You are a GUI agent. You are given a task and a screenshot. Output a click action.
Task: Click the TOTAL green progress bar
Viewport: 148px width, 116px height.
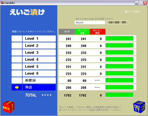[119, 95]
